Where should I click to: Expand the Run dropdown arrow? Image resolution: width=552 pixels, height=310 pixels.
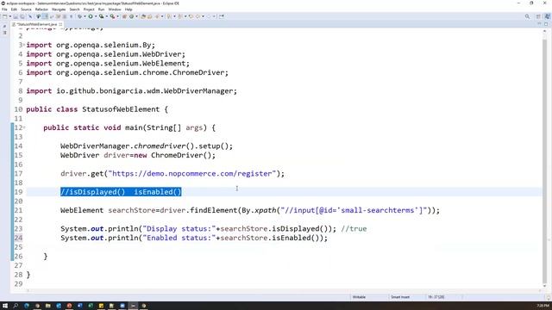(96, 16)
